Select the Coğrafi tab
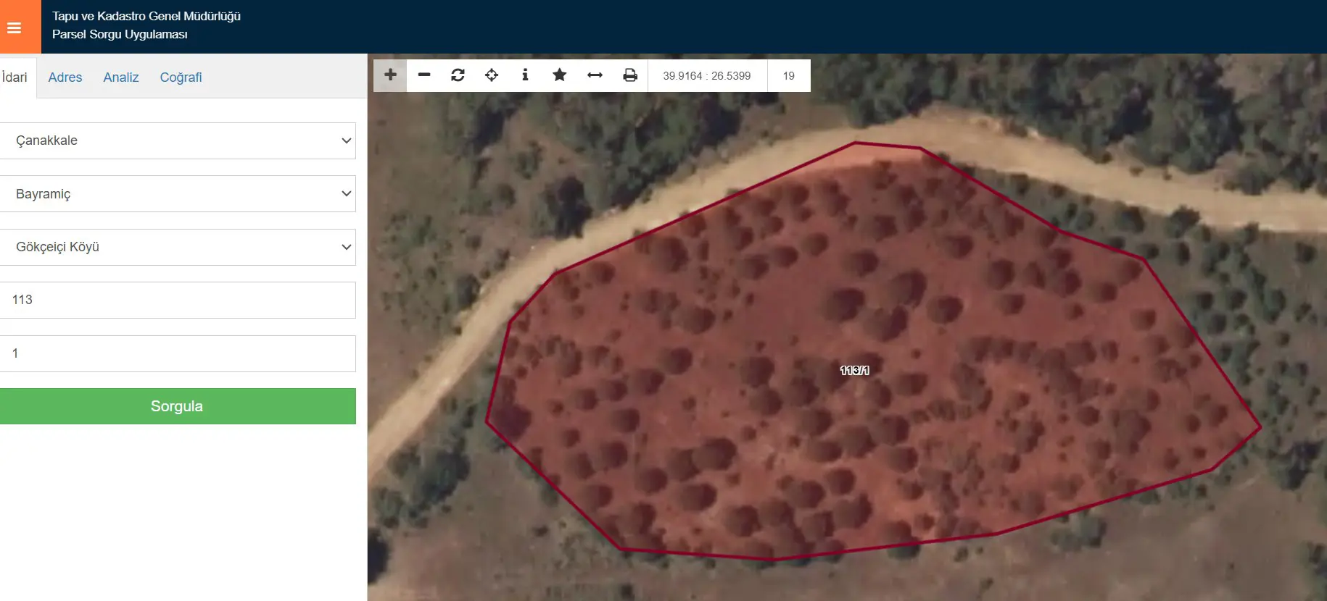The width and height of the screenshot is (1327, 601). [x=181, y=77]
